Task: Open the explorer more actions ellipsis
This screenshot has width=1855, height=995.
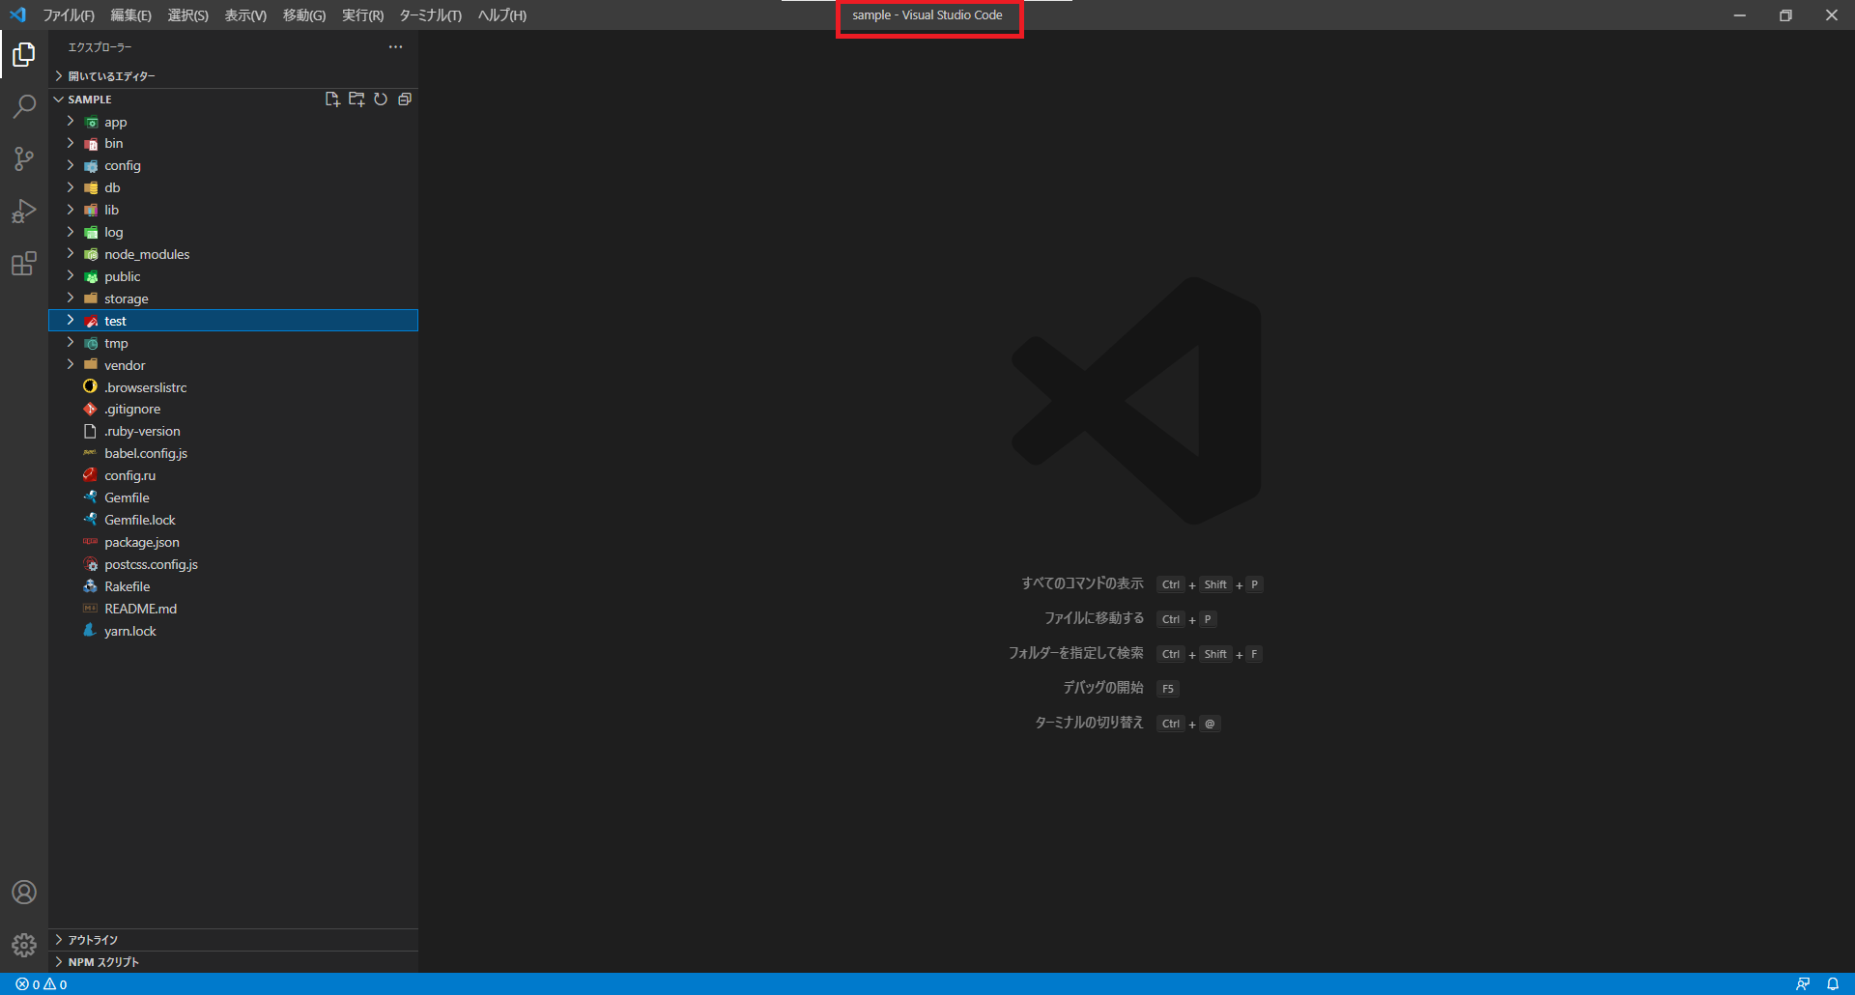Action: click(x=395, y=47)
